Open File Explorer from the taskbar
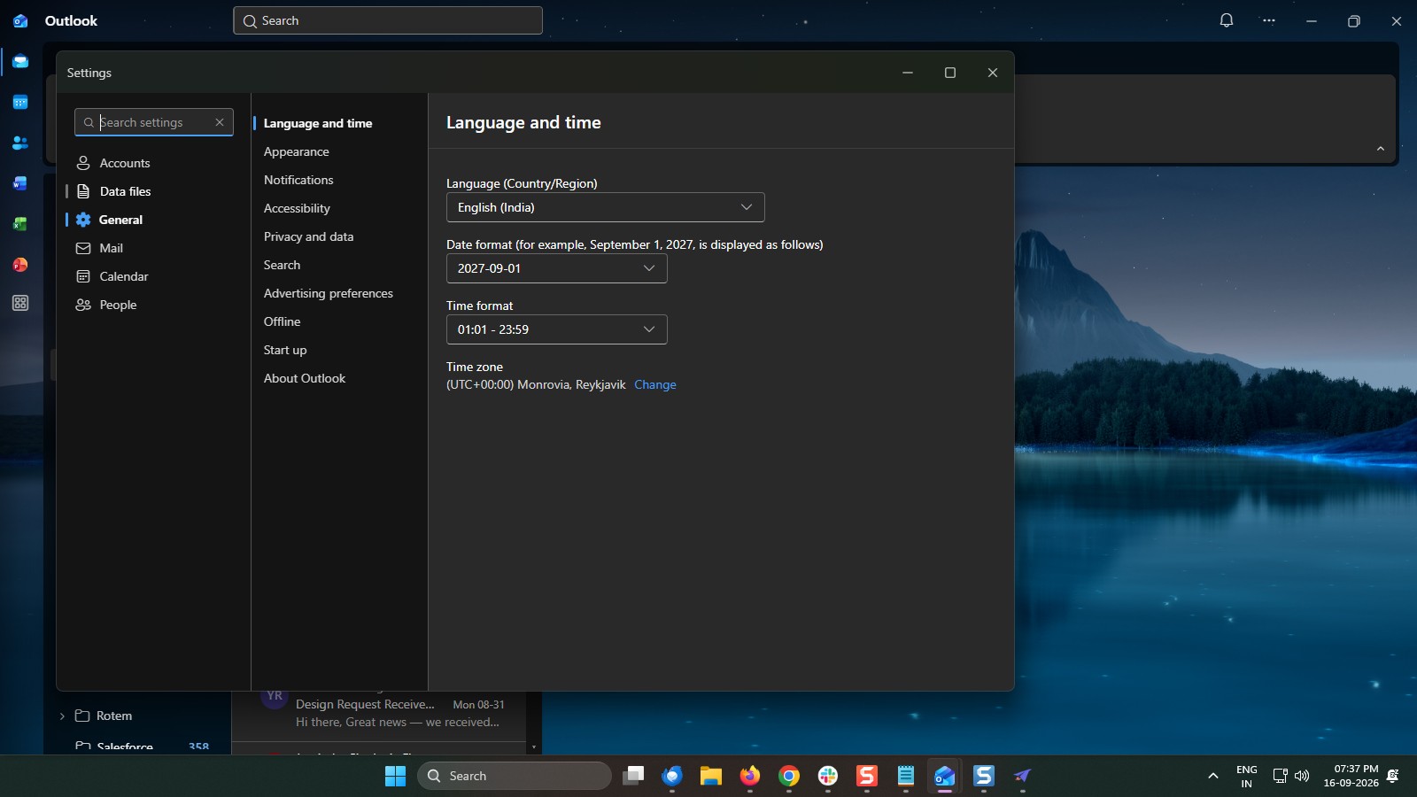 pos(711,776)
